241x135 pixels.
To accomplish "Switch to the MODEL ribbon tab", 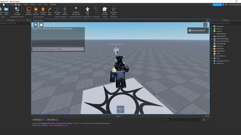I will (33, 4).
